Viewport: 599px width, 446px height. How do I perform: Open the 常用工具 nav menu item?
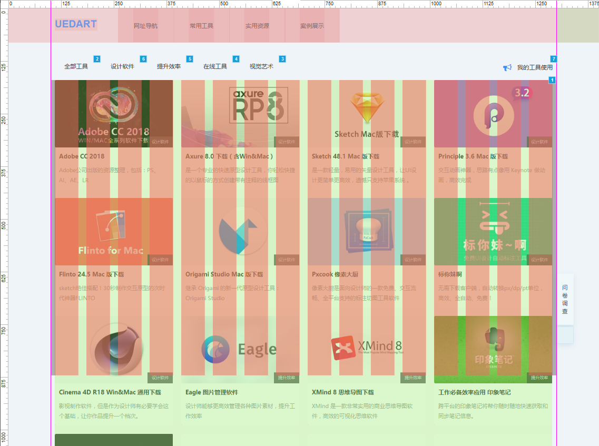(x=201, y=26)
